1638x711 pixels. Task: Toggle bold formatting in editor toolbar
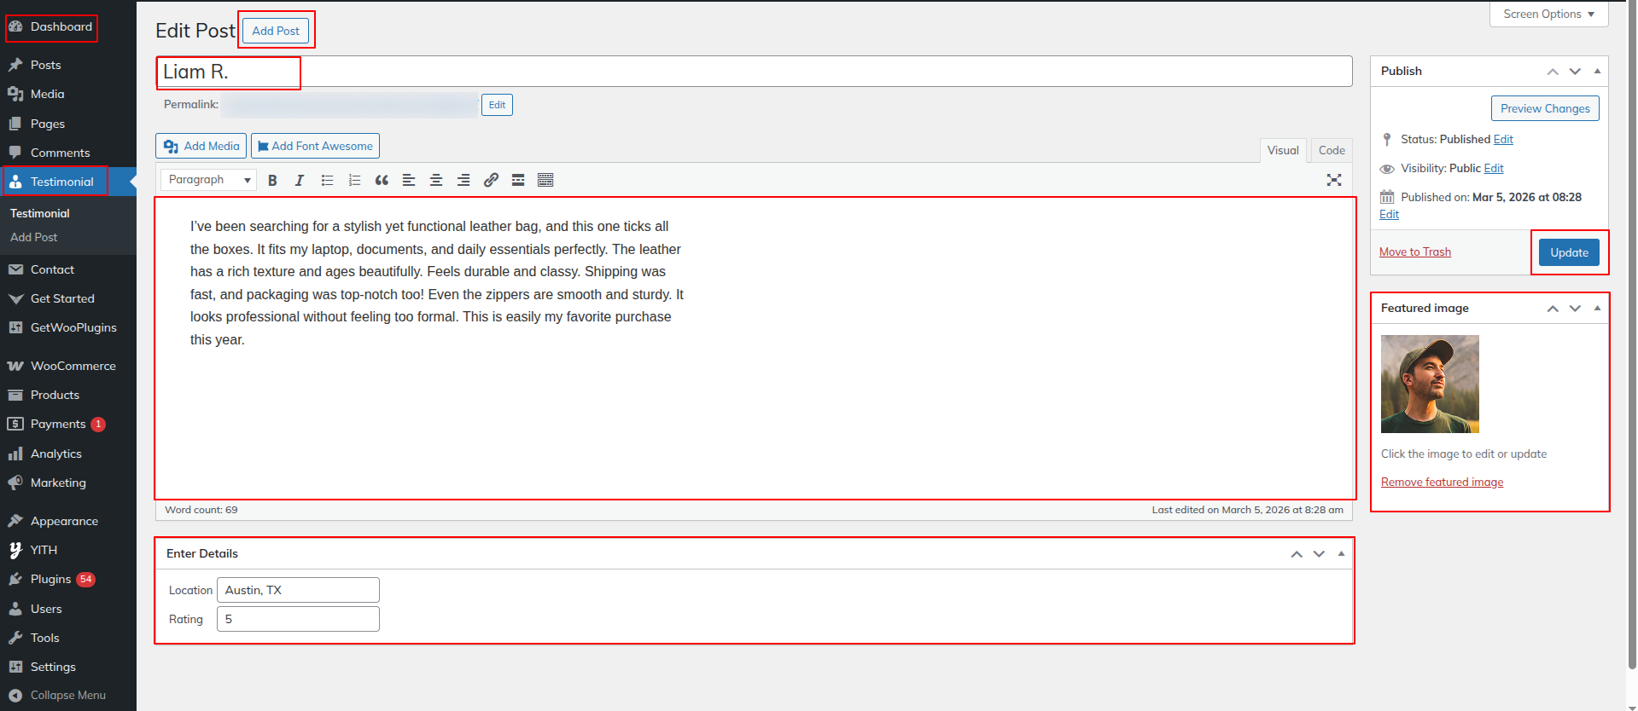click(272, 180)
